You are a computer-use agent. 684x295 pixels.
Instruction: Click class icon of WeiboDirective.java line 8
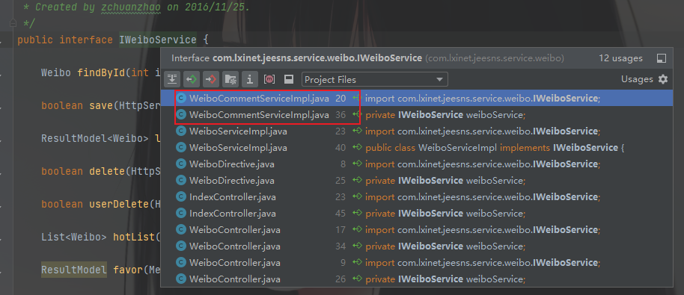tap(180, 164)
